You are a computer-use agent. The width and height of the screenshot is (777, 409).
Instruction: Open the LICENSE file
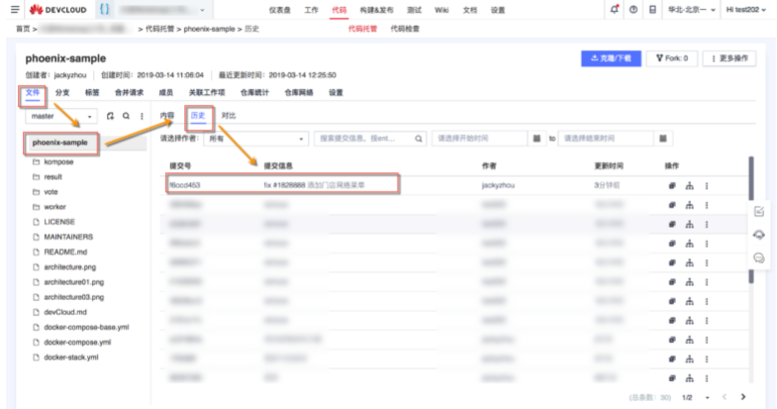(59, 222)
